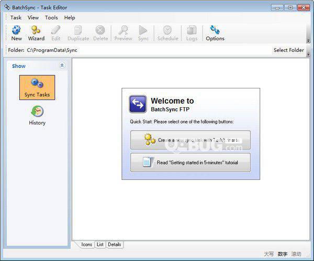314x261 pixels.
Task: Click the Quick Start instruction text
Action: 182,122
